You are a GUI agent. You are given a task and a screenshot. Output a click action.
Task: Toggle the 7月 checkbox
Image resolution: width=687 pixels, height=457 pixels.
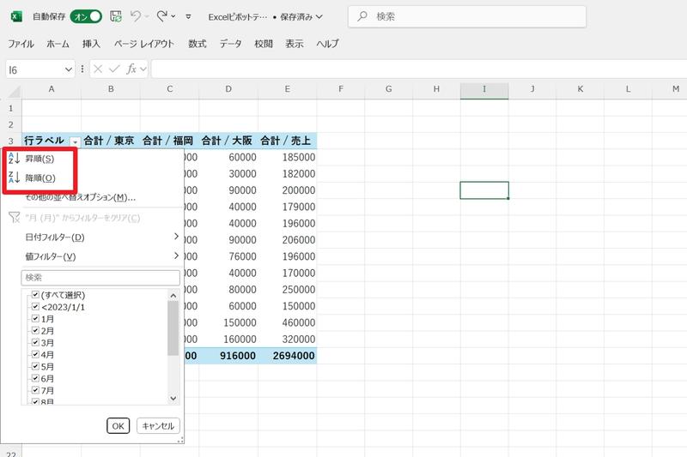(x=35, y=389)
